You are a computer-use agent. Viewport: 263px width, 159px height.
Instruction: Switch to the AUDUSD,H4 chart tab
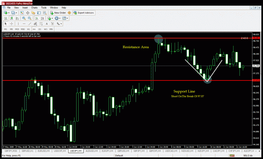pos(92,151)
